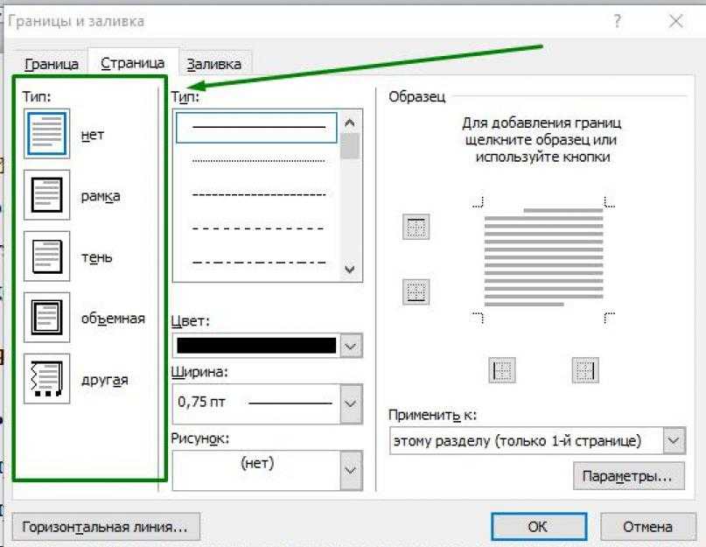Click the 'этому разделу' apply-to field
706x547 pixels.
click(527, 440)
